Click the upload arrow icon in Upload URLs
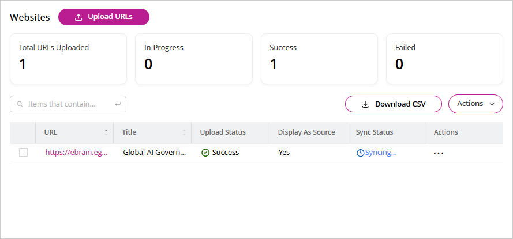 click(78, 17)
